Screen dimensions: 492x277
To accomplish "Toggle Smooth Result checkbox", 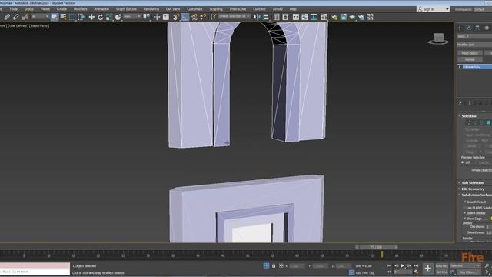I will [464, 202].
